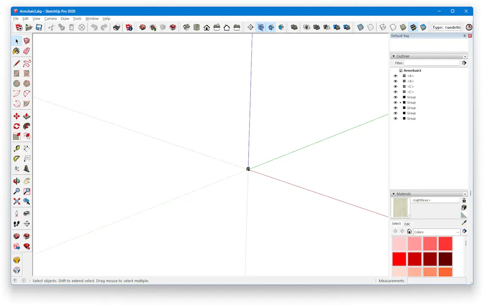This screenshot has width=484, height=305.
Task: Select the Push/Pull tool
Action: 27,116
